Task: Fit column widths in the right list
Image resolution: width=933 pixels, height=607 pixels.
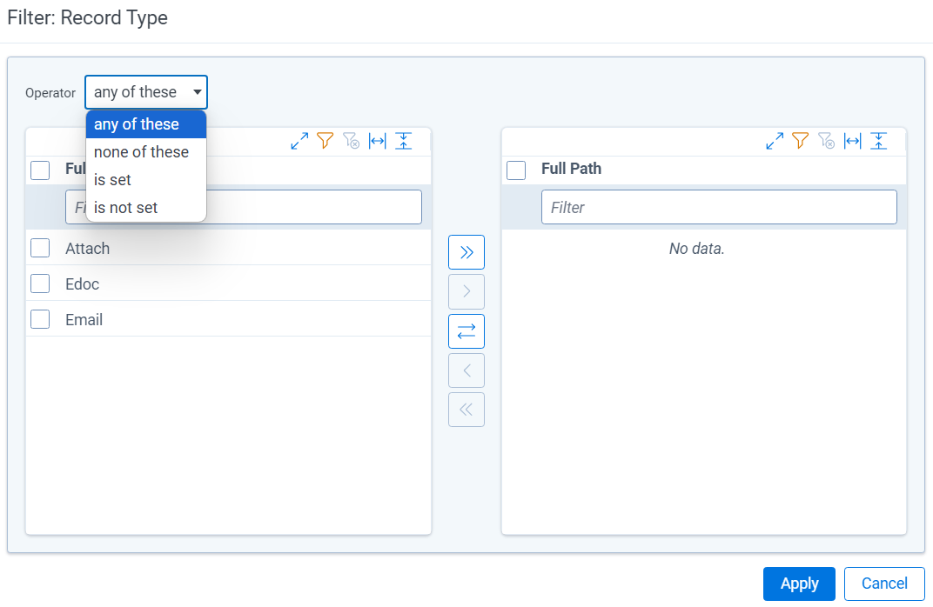Action: 853,141
